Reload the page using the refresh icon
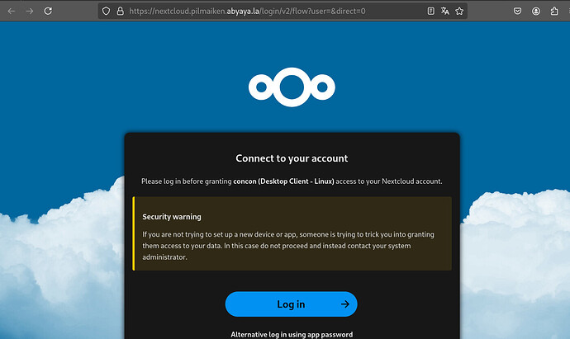 coord(48,12)
